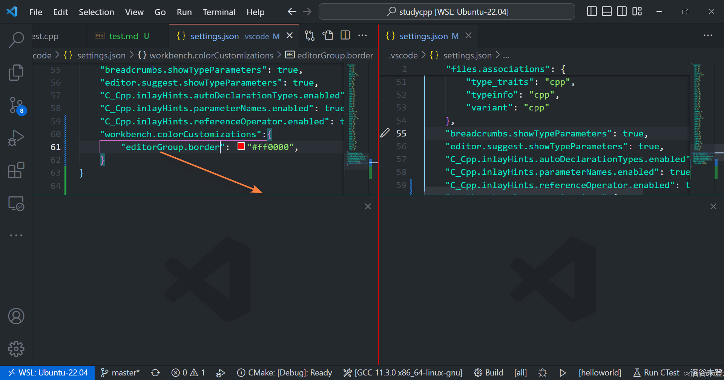Click the master* branch status item
The image size is (724, 380).
point(120,373)
